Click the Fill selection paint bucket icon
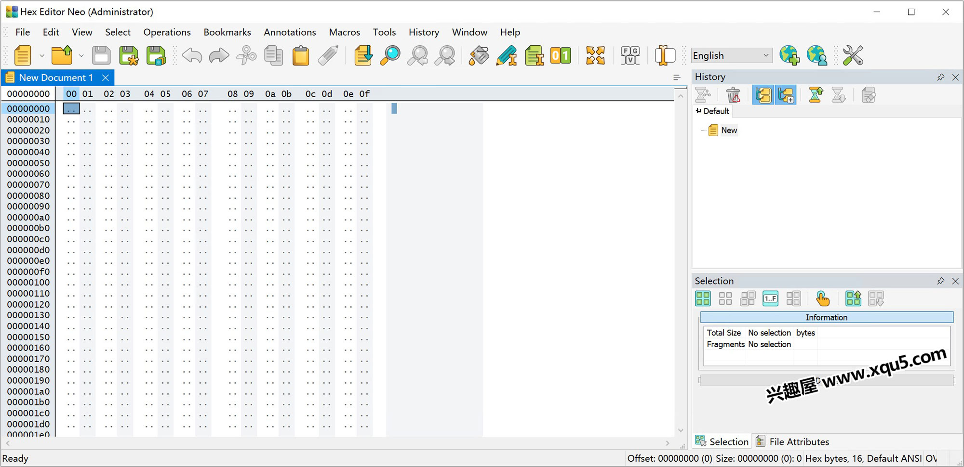 click(479, 55)
